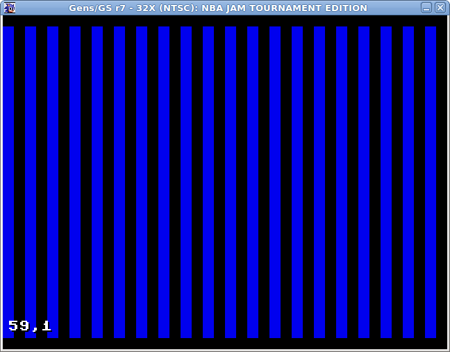Image resolution: width=450 pixels, height=352 pixels.
Task: Select the second blue stripe from the left
Action: 31,174
